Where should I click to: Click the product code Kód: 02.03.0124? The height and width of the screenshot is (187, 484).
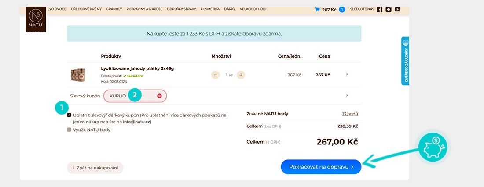point(114,82)
